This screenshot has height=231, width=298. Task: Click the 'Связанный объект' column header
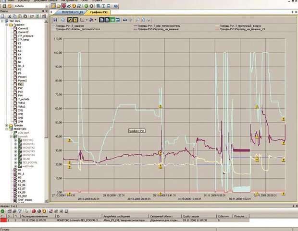coord(165,216)
